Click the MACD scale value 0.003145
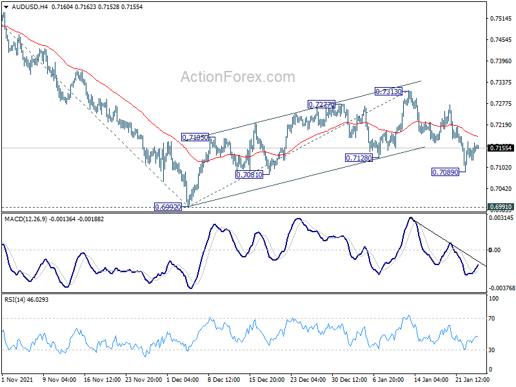The width and height of the screenshot is (516, 387). click(x=501, y=218)
